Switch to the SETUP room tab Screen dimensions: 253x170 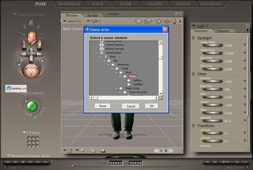(x=183, y=4)
